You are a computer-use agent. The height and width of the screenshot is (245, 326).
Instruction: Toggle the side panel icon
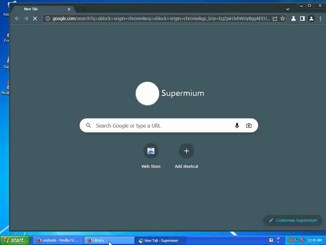pos(302,19)
